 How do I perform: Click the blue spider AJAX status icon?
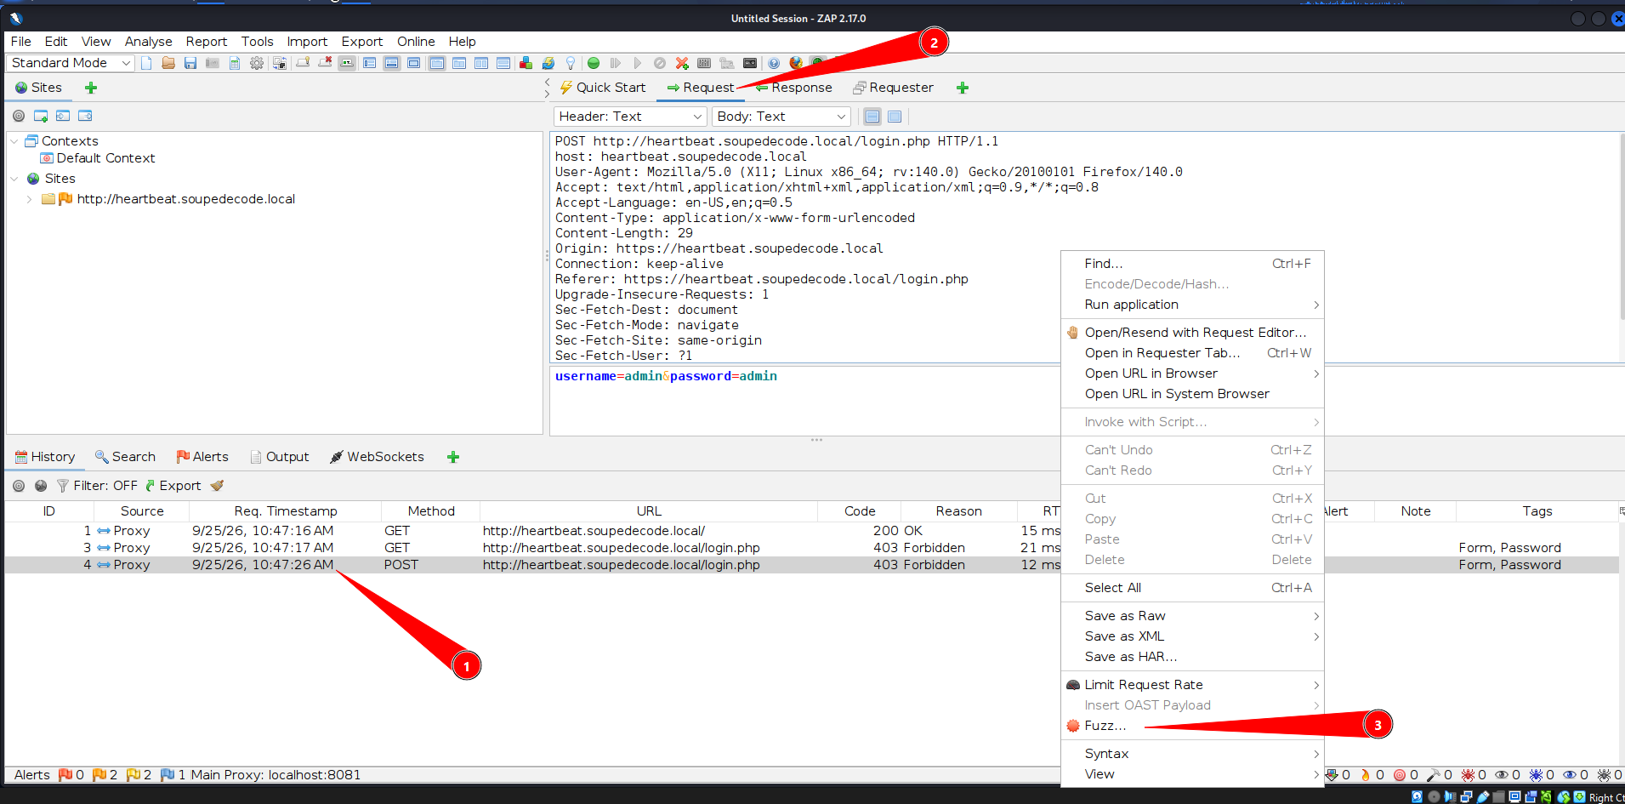tap(1536, 775)
